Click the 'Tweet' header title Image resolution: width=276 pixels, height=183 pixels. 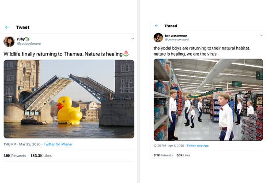point(23,27)
